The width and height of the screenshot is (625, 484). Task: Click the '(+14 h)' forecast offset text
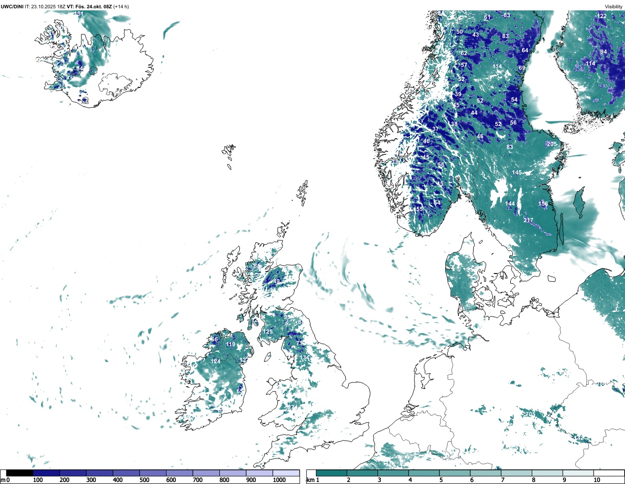pos(121,6)
